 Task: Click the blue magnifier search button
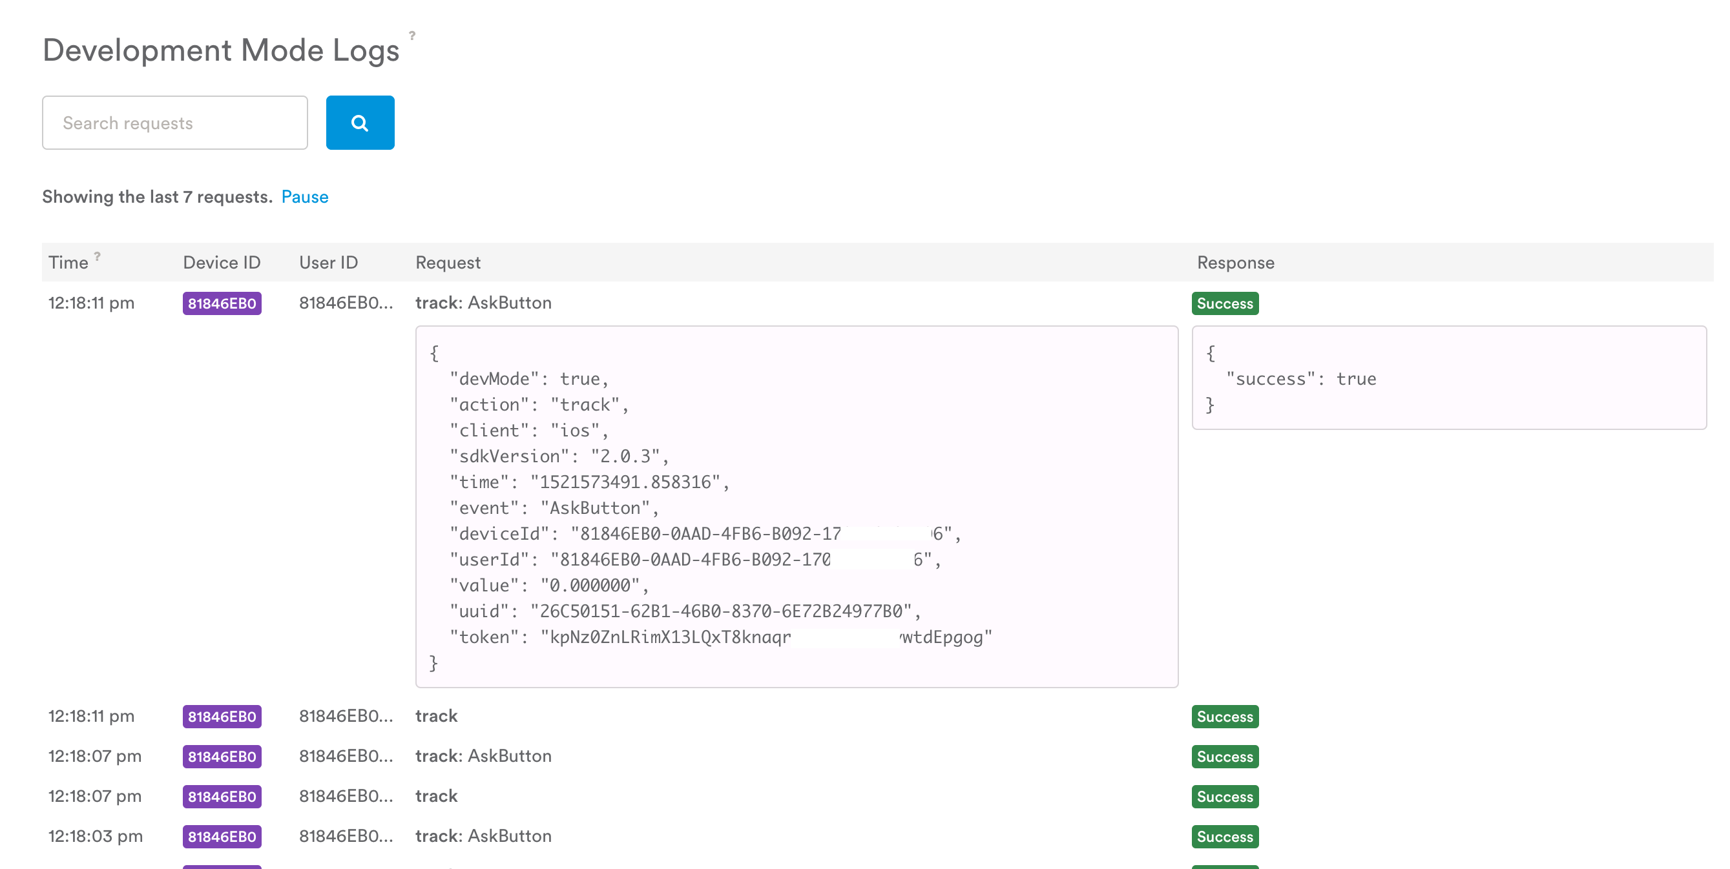coord(360,123)
